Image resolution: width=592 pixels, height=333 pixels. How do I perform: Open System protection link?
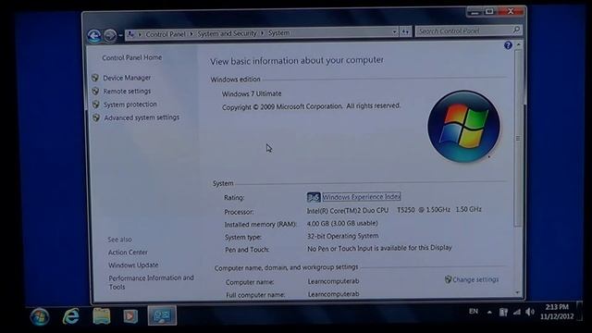pyautogui.click(x=130, y=105)
